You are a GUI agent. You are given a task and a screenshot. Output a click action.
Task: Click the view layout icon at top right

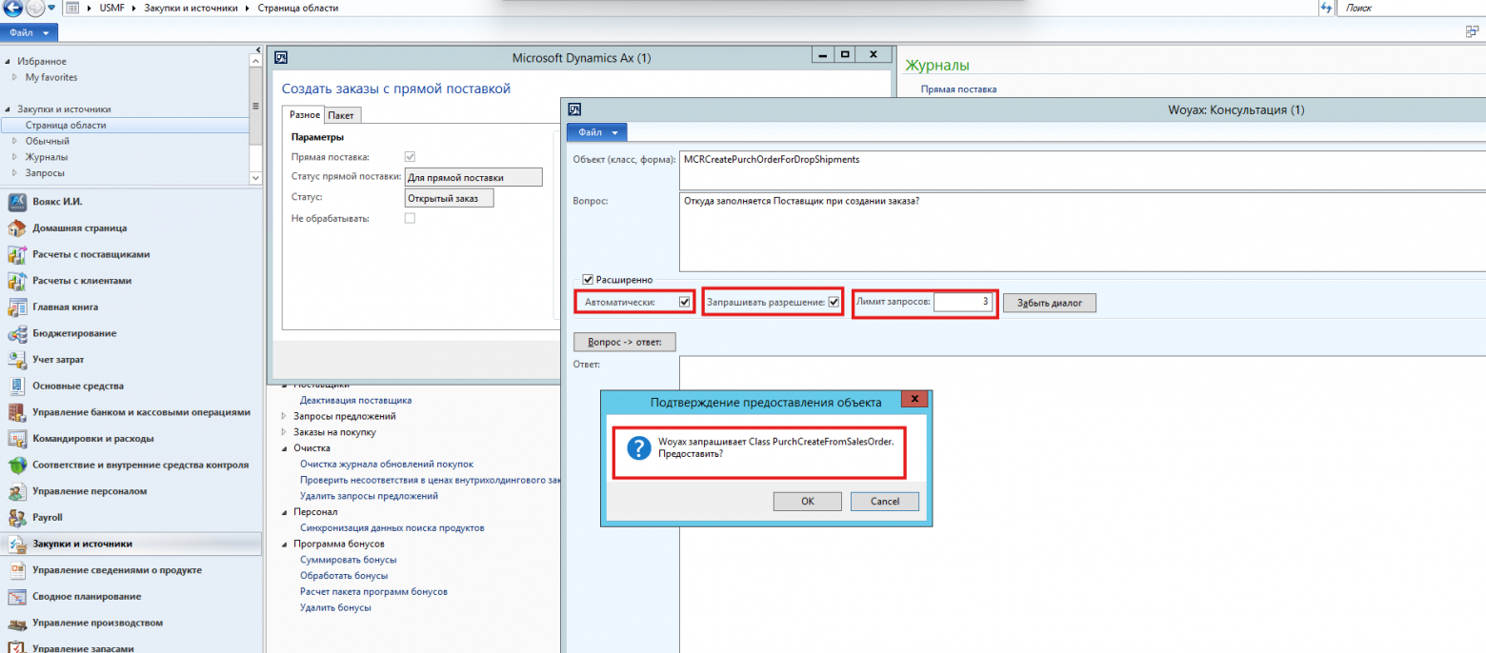1473,31
